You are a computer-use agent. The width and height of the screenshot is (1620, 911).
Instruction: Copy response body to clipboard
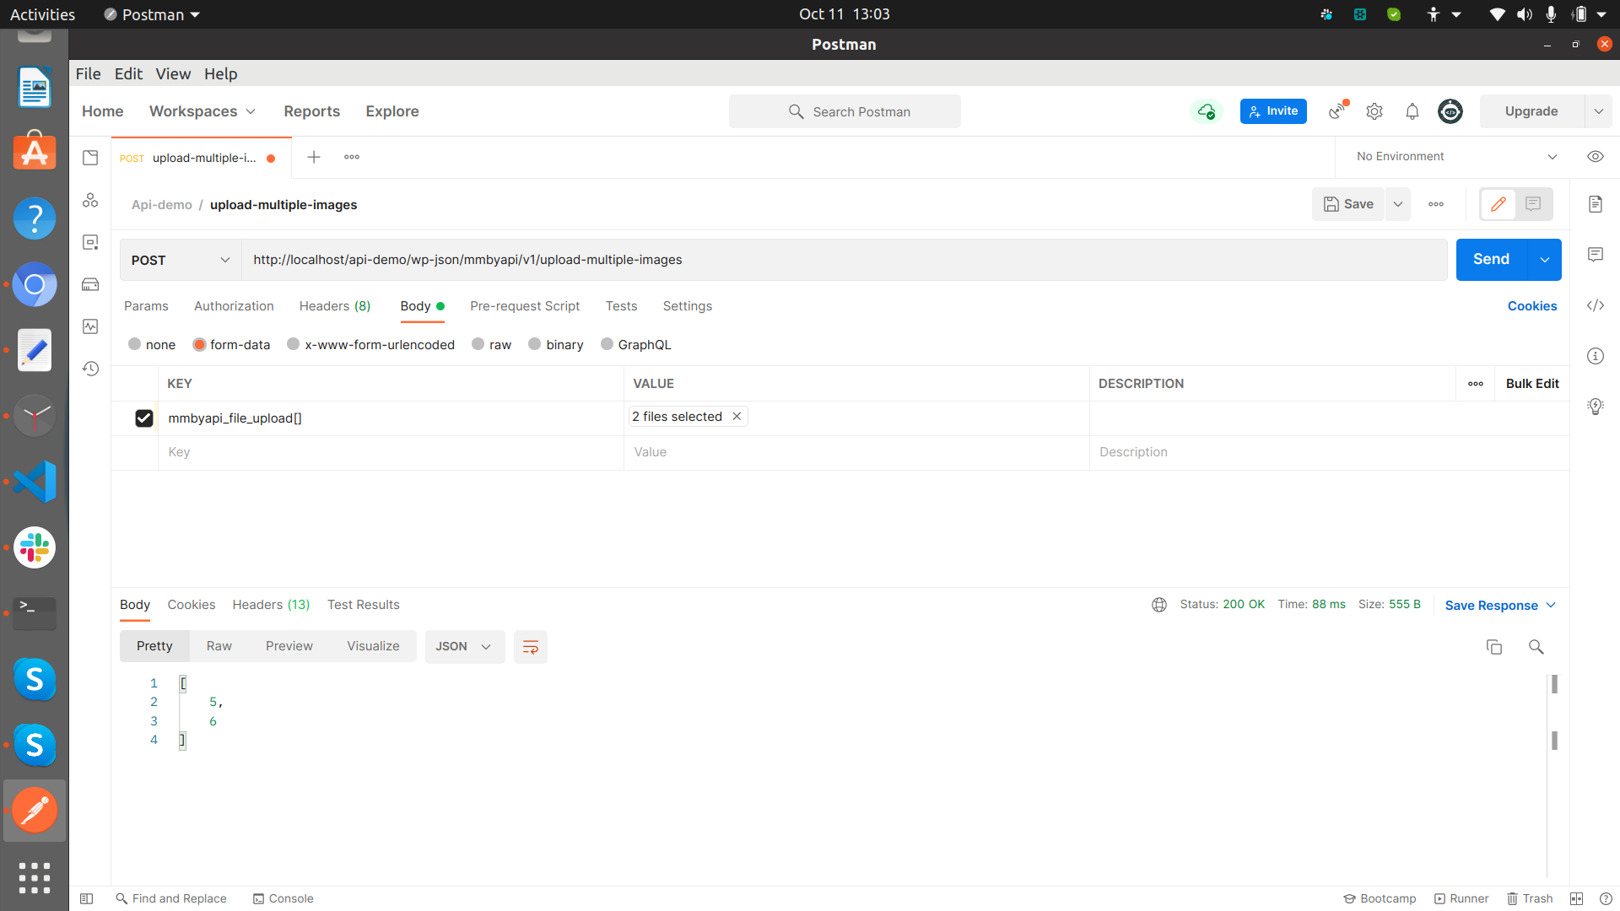1494,647
